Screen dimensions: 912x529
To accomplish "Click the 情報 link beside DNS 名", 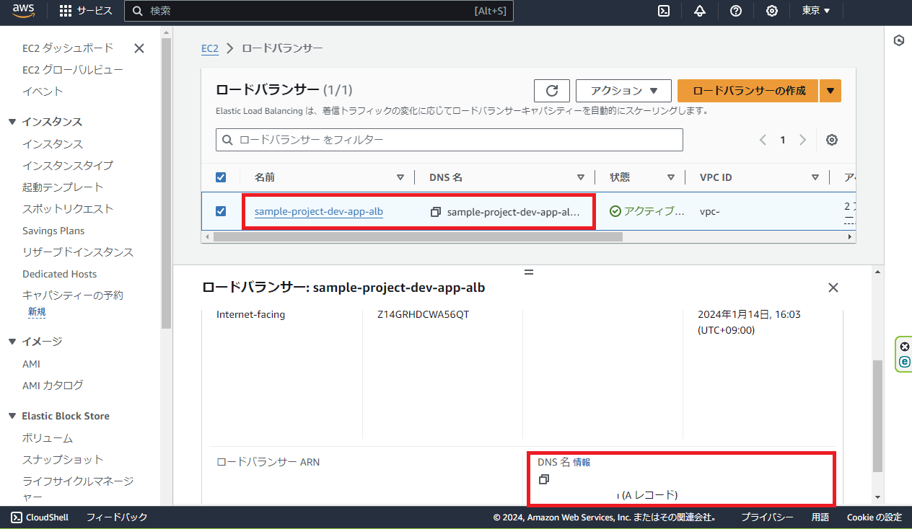I will click(582, 463).
